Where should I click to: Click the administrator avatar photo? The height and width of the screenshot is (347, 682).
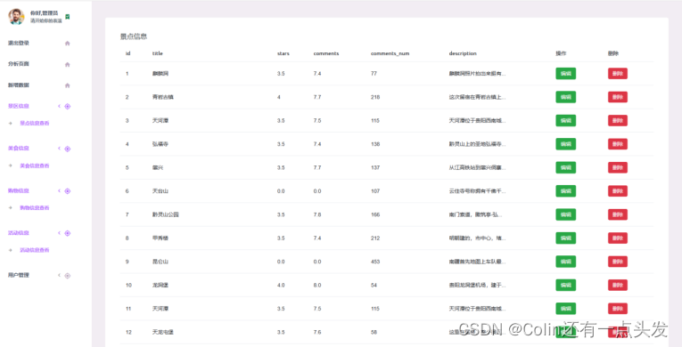point(16,17)
